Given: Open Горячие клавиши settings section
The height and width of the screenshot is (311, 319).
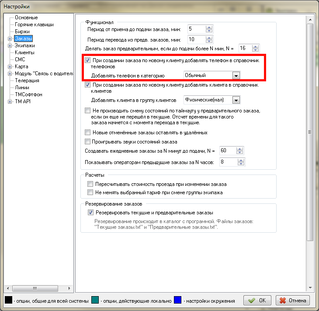Looking at the screenshot, I should point(34,24).
